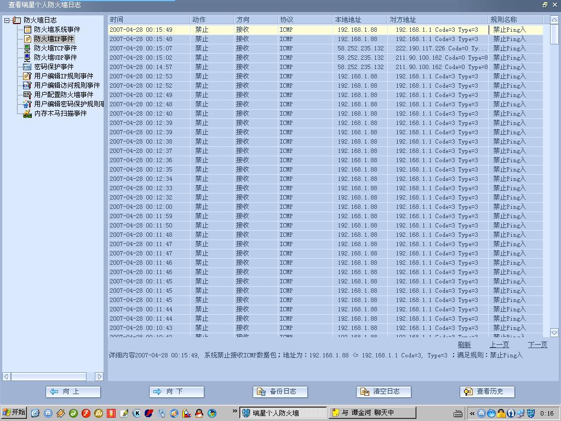Click the 备份日志 button

click(280, 391)
